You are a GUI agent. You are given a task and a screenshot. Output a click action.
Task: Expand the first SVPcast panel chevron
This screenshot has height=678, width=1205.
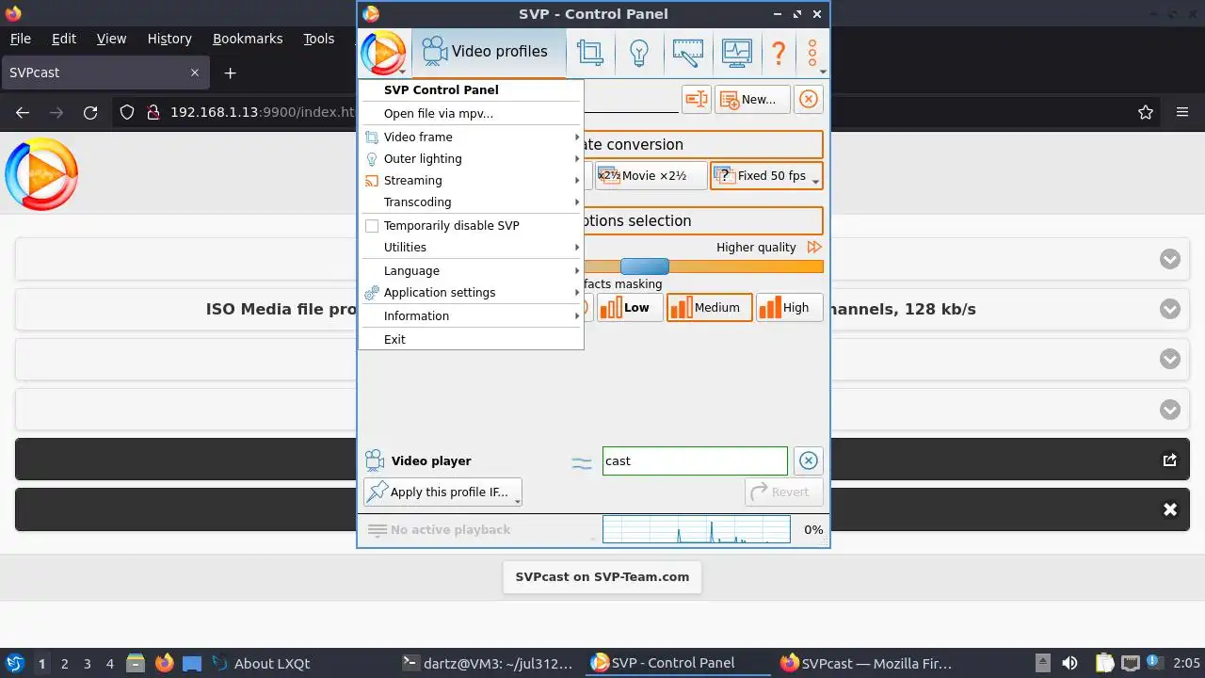[1170, 259]
